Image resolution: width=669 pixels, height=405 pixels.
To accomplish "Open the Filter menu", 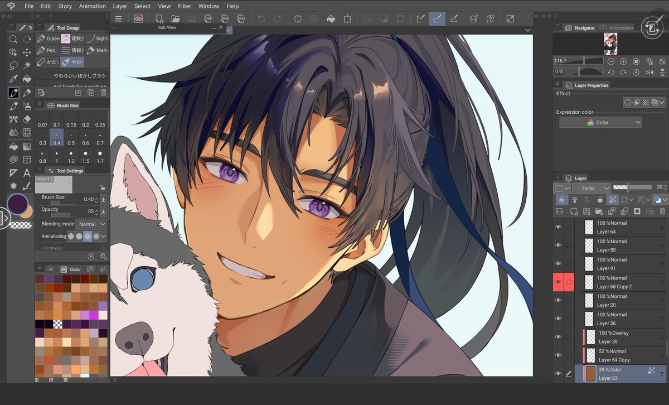I will (x=185, y=6).
